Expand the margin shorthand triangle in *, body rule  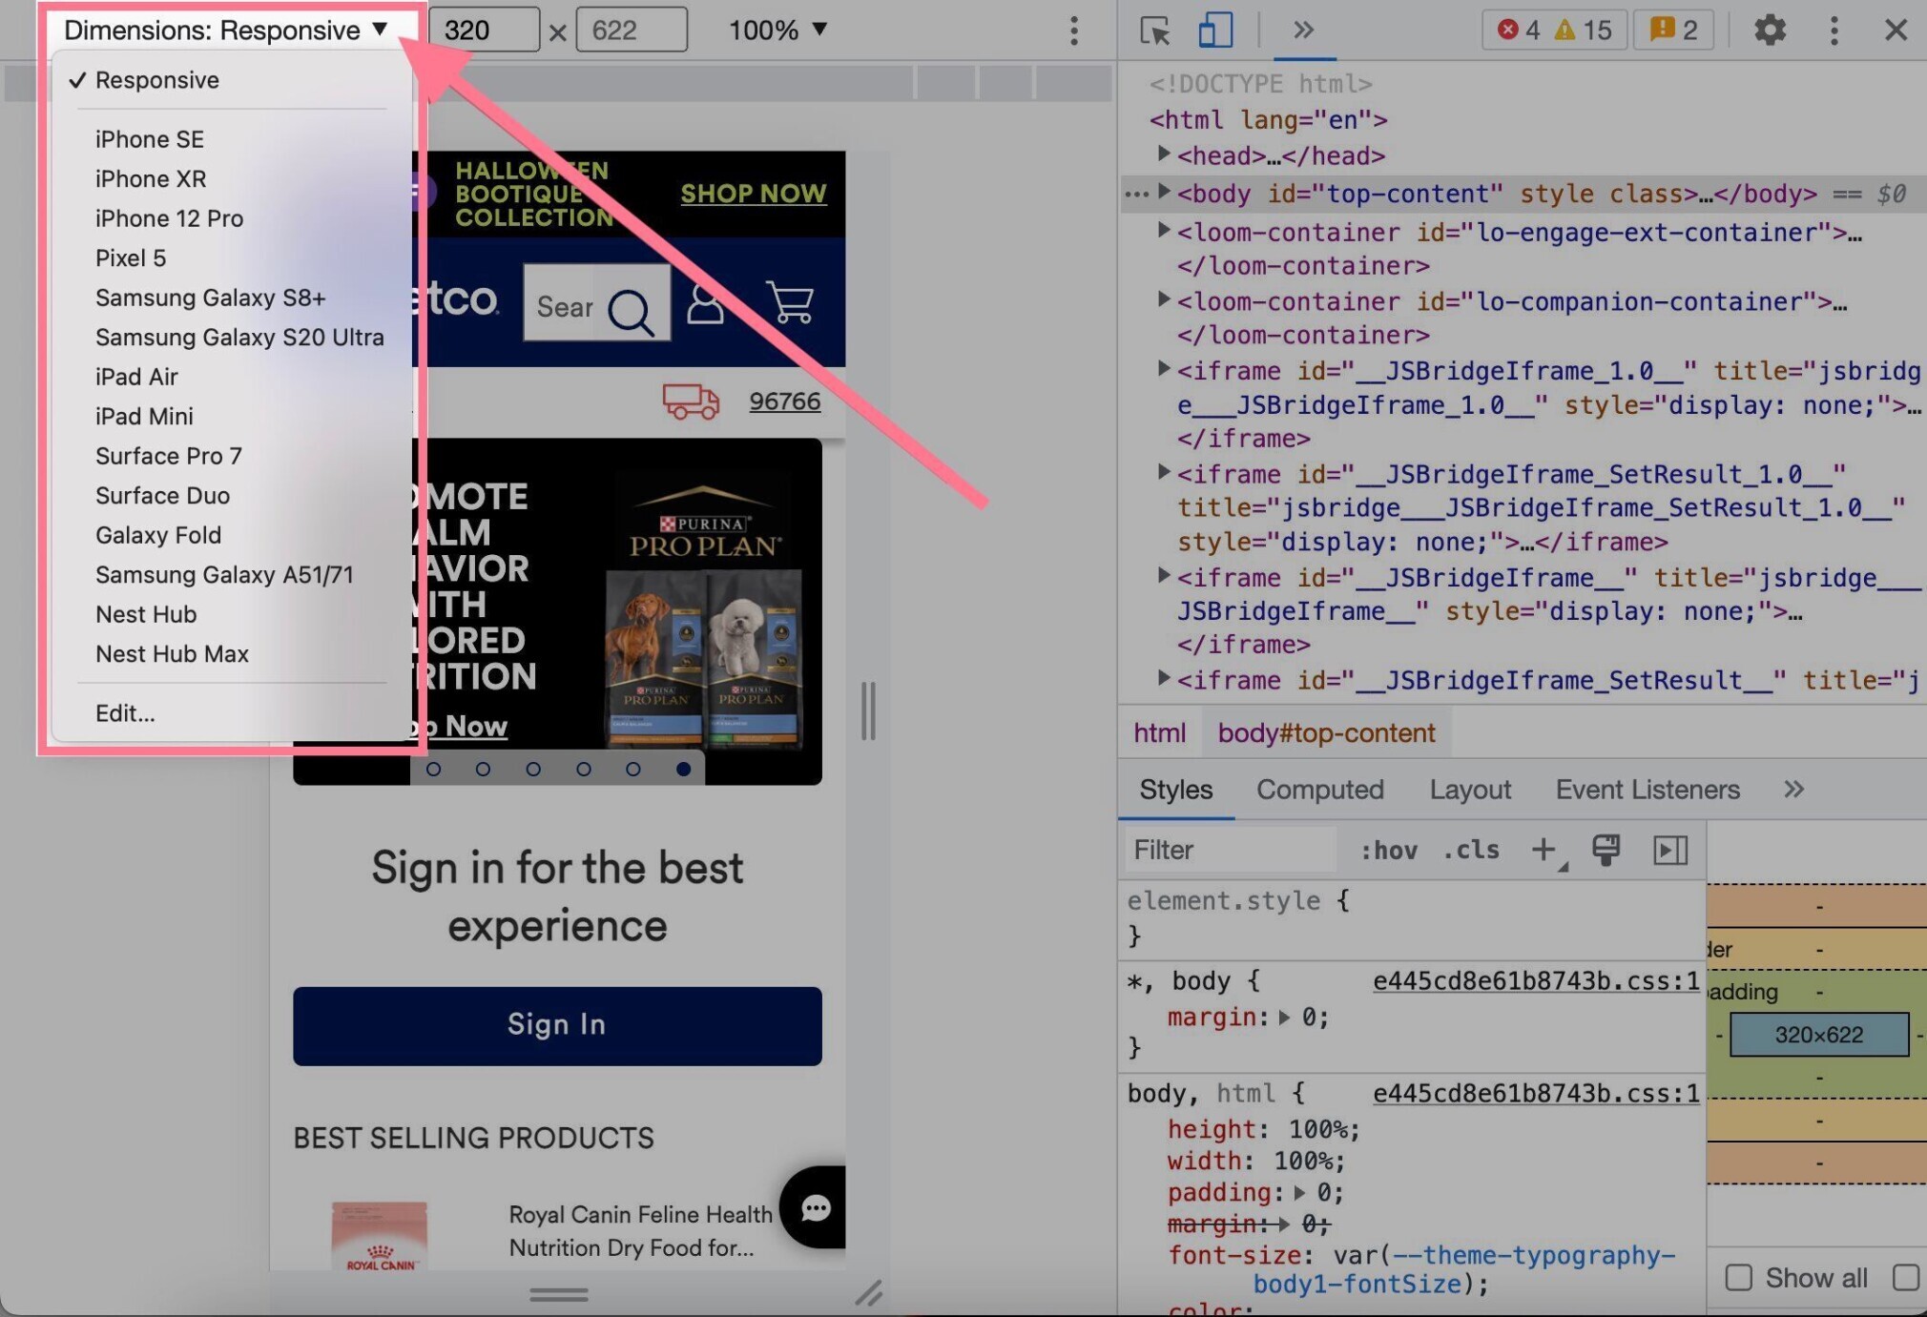point(1284,1018)
